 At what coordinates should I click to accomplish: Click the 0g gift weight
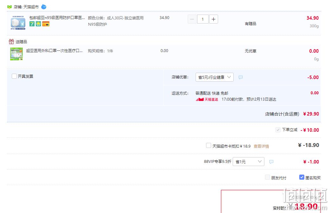316,59
